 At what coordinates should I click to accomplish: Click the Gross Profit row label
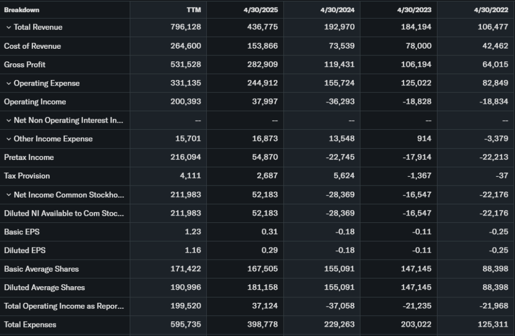(25, 64)
